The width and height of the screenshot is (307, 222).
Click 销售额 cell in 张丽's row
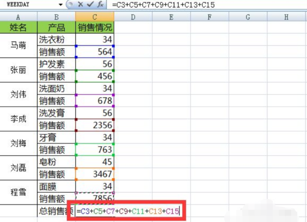[56, 76]
